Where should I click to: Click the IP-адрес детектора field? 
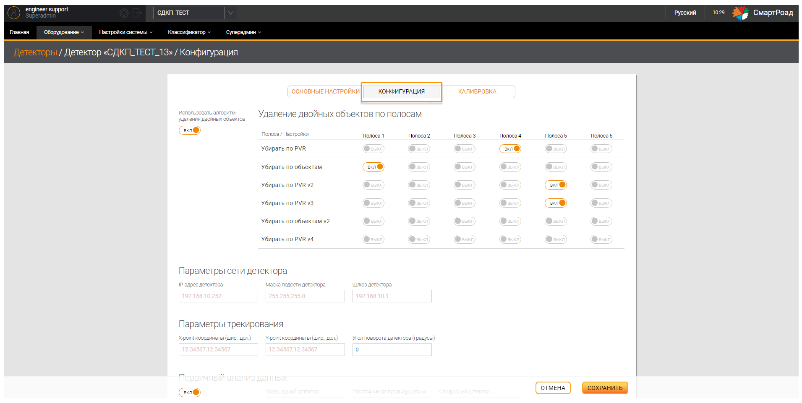click(218, 296)
